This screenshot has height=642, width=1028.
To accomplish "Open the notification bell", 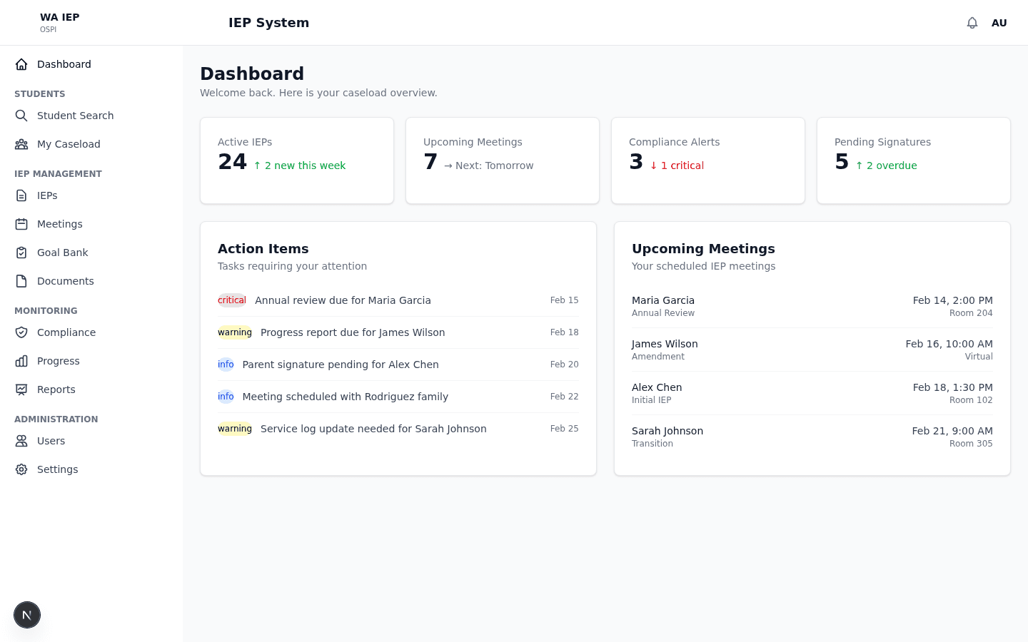I will (x=972, y=22).
